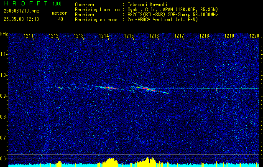Click the Ogaki, Gifu, JAPAN location text
Viewport: 263px width, 167px height.
pyautogui.click(x=173, y=10)
